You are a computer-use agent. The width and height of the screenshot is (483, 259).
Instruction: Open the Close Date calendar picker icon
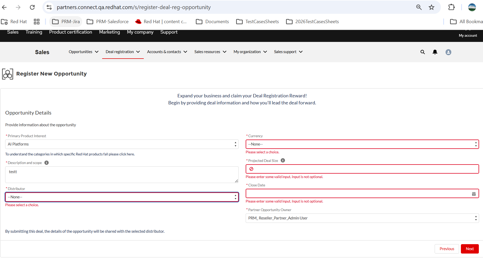coord(474,194)
